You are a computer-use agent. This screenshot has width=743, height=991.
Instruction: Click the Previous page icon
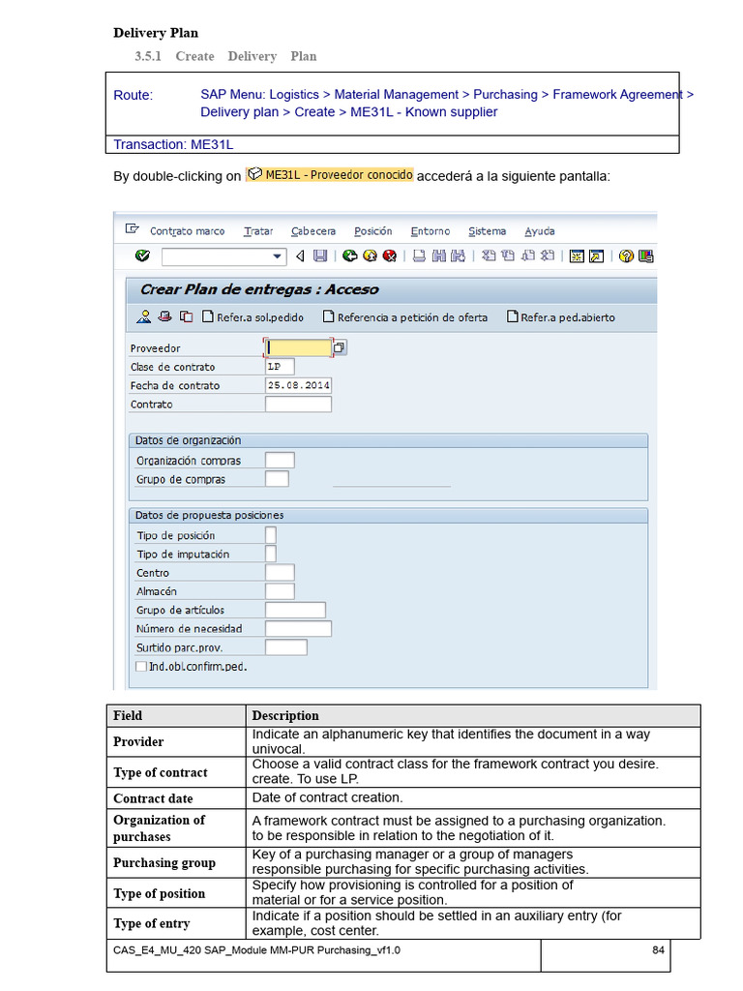coord(508,255)
